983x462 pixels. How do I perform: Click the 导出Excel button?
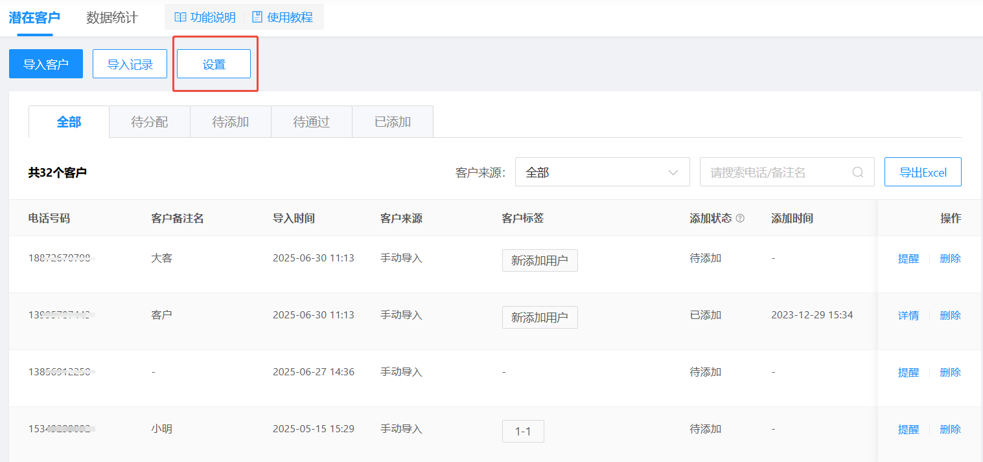point(923,172)
